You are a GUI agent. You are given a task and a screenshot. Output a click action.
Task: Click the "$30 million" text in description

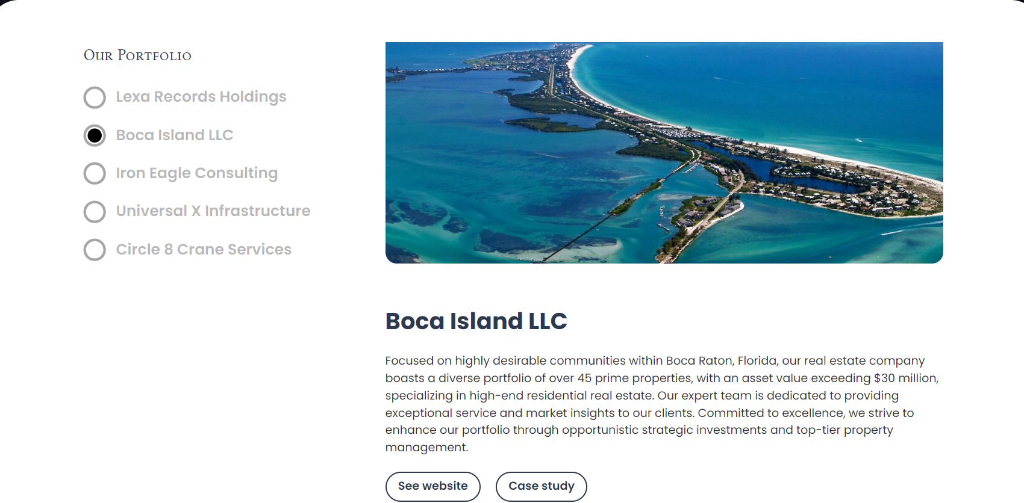[x=905, y=378]
